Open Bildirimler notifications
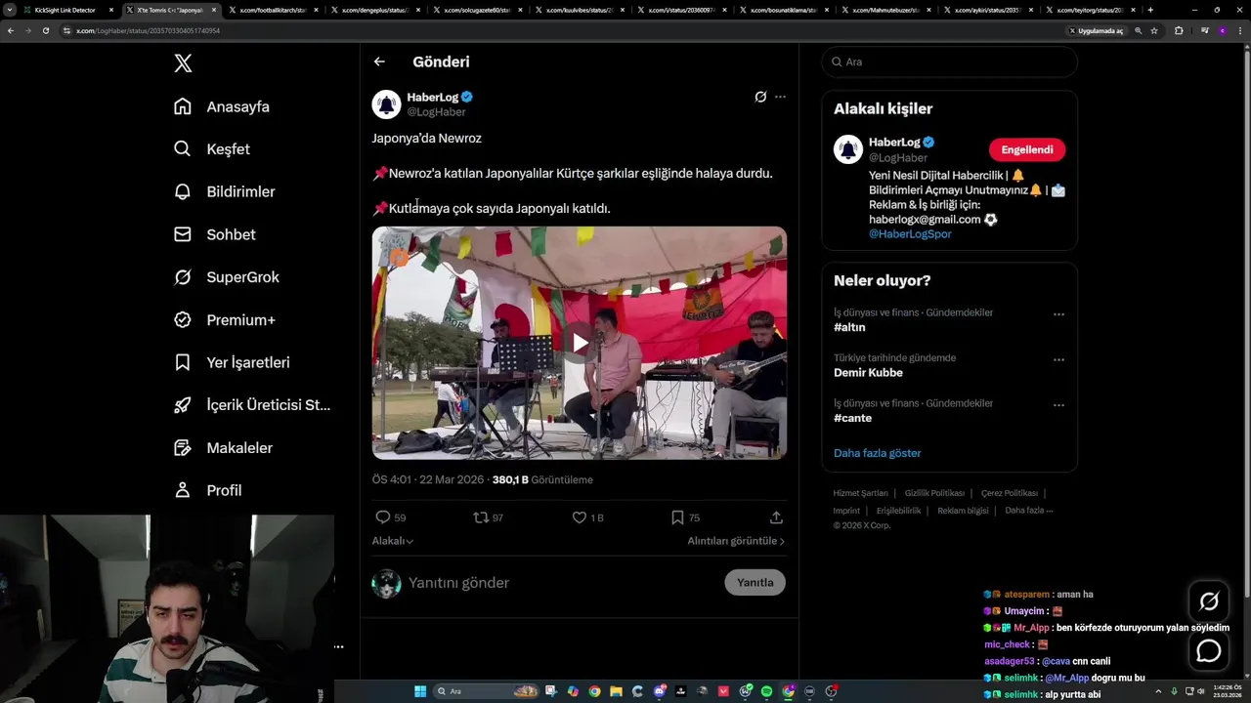The image size is (1251, 703). [224, 191]
